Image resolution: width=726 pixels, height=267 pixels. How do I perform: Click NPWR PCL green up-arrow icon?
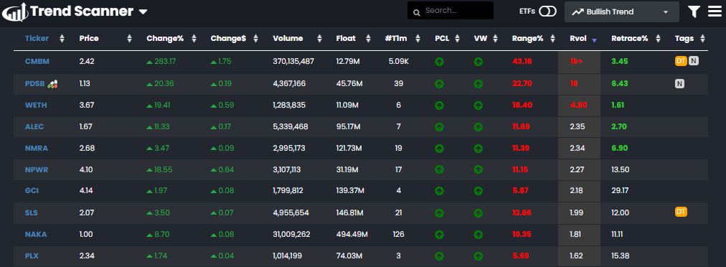439,169
